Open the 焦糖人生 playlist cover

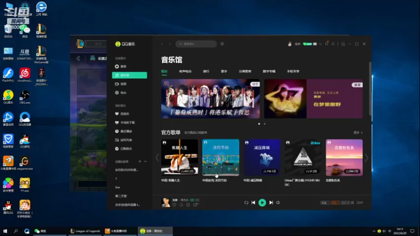[180, 157]
